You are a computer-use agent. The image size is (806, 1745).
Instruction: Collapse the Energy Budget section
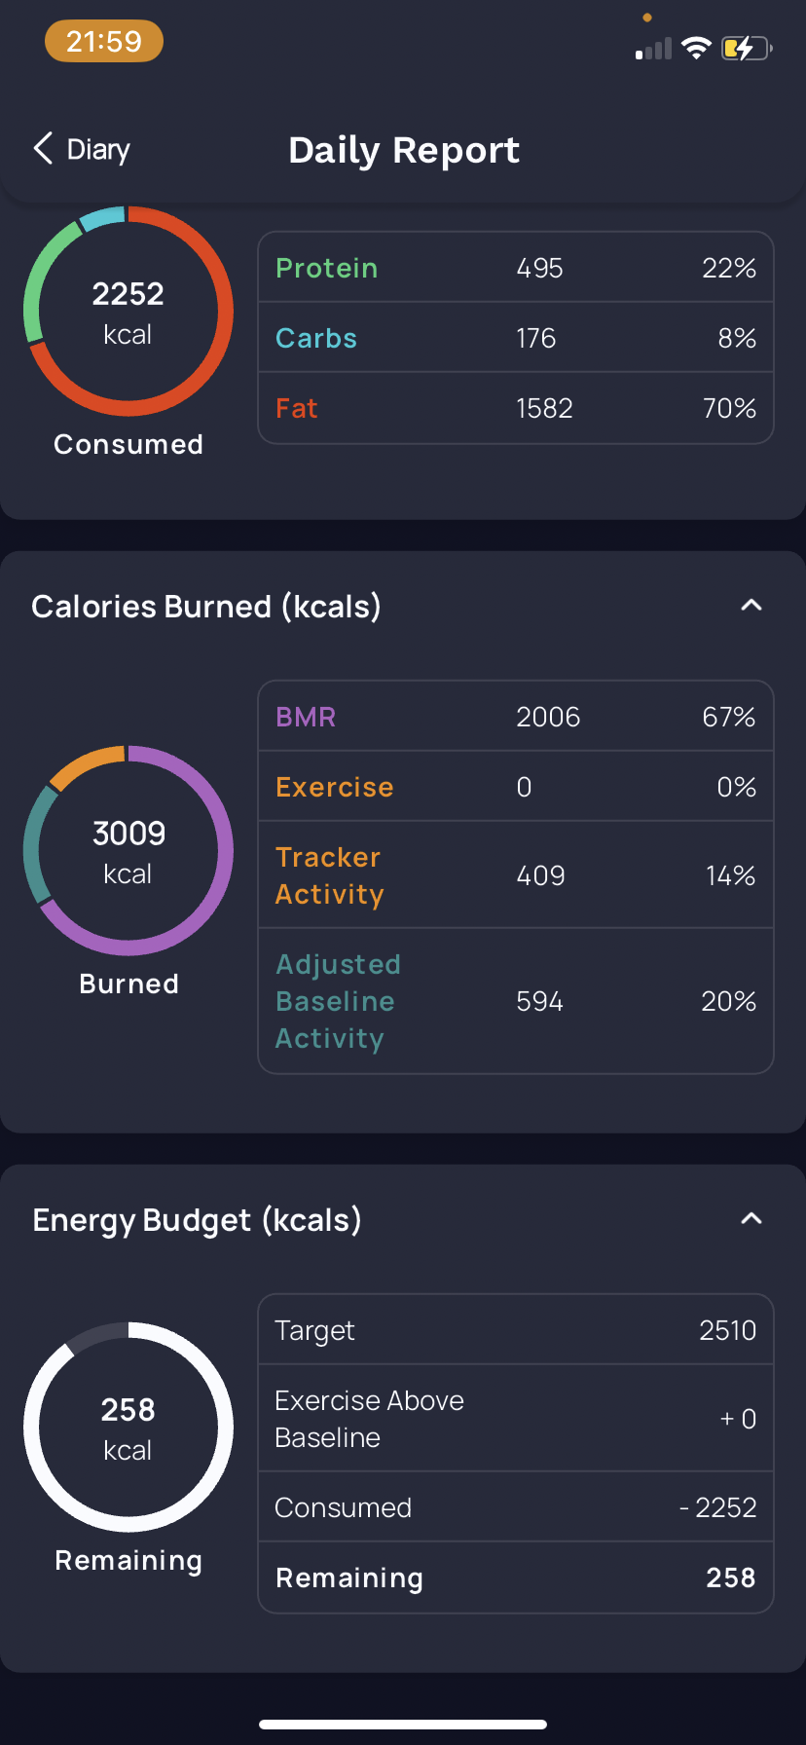[x=751, y=1219]
